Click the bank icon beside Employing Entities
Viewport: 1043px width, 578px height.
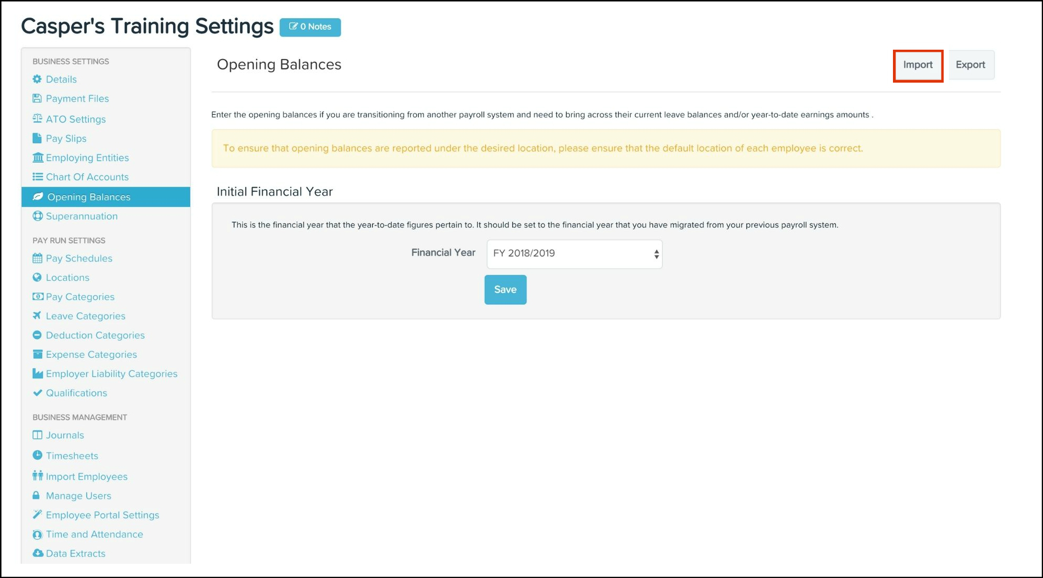[x=38, y=157]
